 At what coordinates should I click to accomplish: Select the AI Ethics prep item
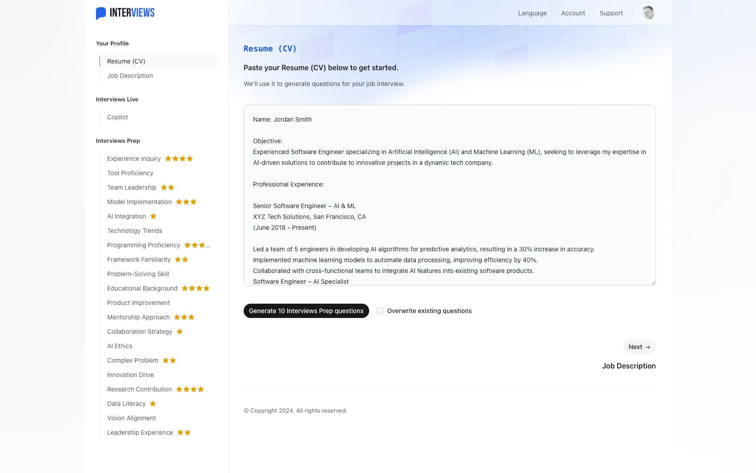[x=119, y=346]
